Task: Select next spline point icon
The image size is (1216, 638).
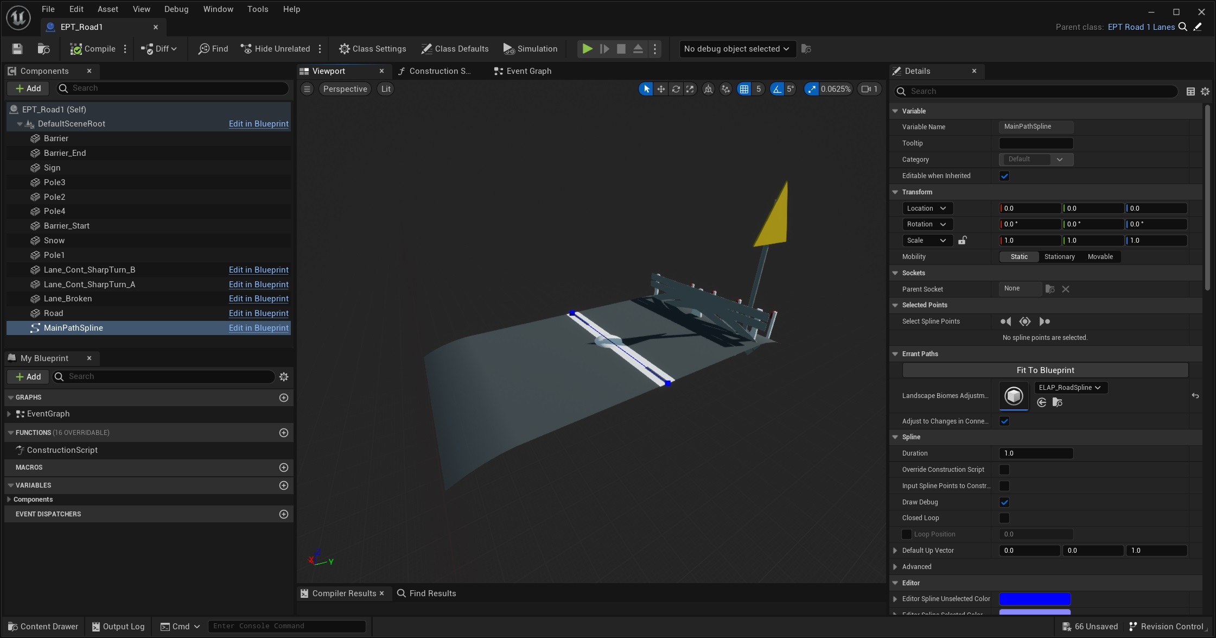Action: [x=1045, y=321]
